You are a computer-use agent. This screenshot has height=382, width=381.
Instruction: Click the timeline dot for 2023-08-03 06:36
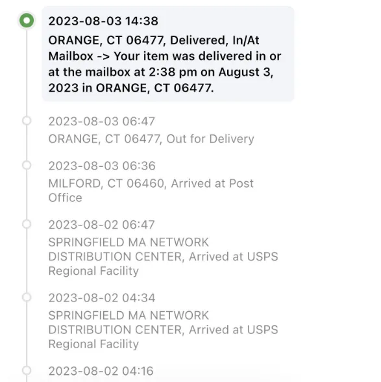(27, 165)
